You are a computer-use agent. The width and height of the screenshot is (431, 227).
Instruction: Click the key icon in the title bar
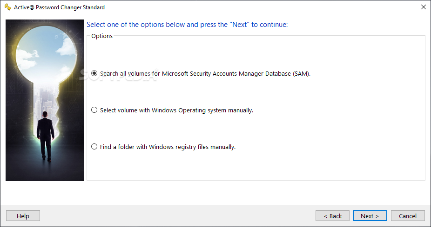pos(7,7)
